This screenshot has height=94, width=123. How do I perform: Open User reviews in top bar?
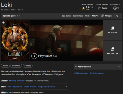(x=78, y=16)
